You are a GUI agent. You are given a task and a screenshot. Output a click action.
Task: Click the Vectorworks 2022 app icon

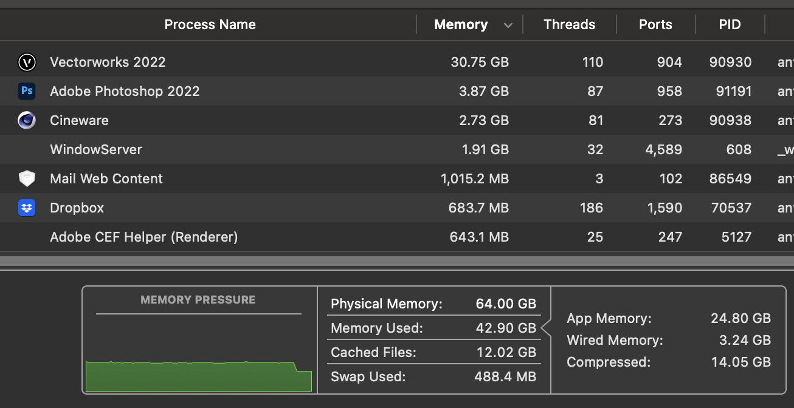[x=27, y=62]
